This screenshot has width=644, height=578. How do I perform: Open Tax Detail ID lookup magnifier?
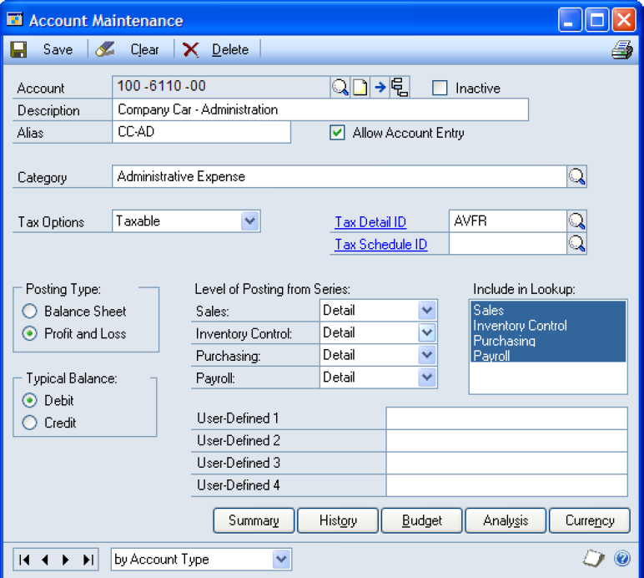[577, 221]
